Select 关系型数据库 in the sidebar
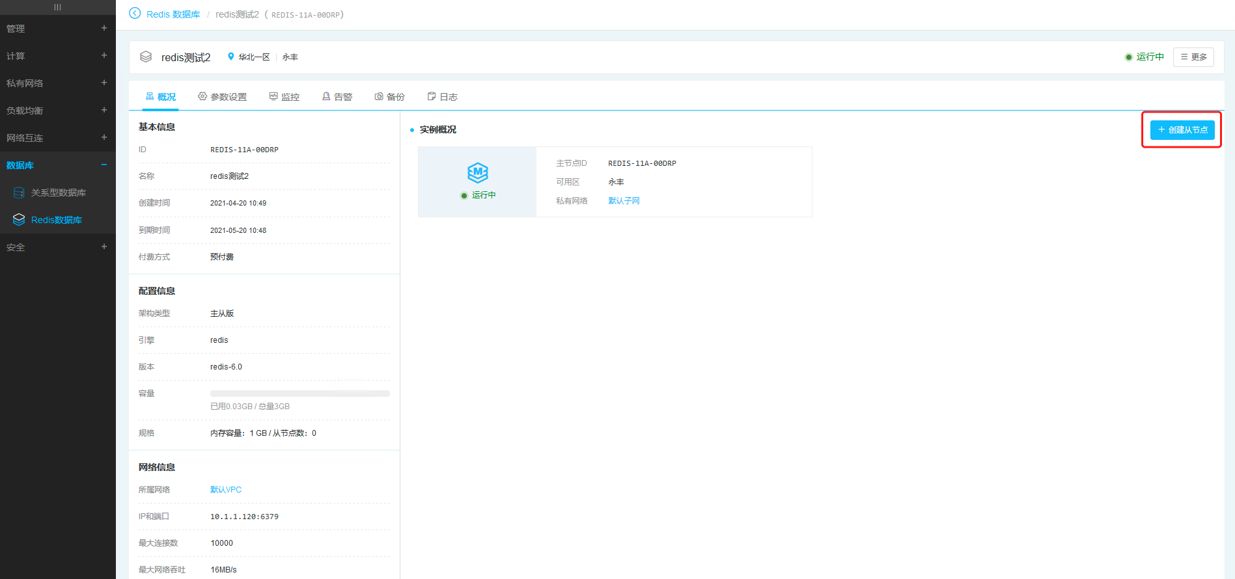Screen dimensions: 1235x579 coord(58,193)
